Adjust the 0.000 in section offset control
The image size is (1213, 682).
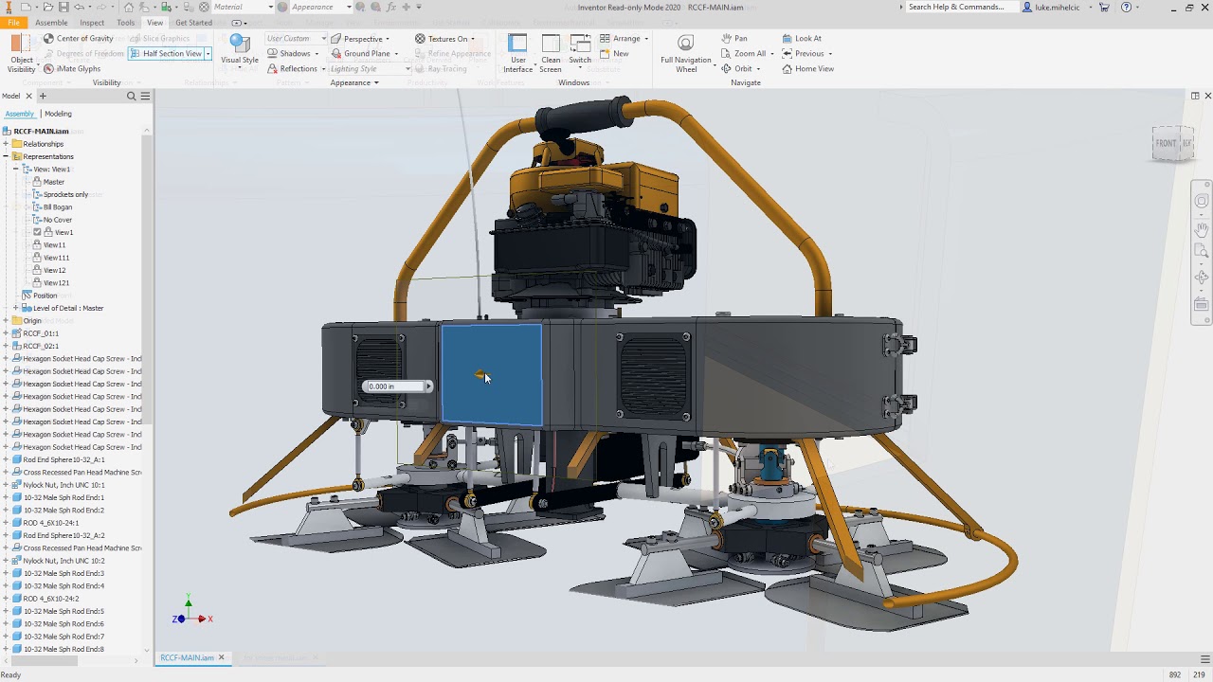click(395, 386)
